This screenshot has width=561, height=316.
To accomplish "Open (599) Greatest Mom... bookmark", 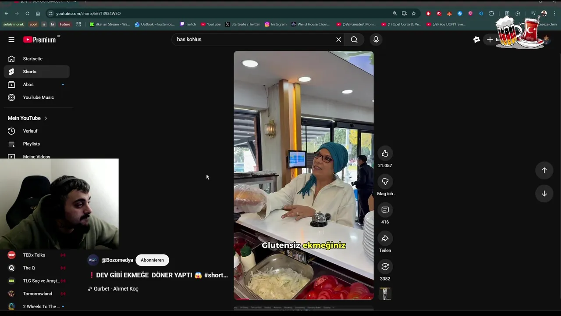I will point(356,25).
